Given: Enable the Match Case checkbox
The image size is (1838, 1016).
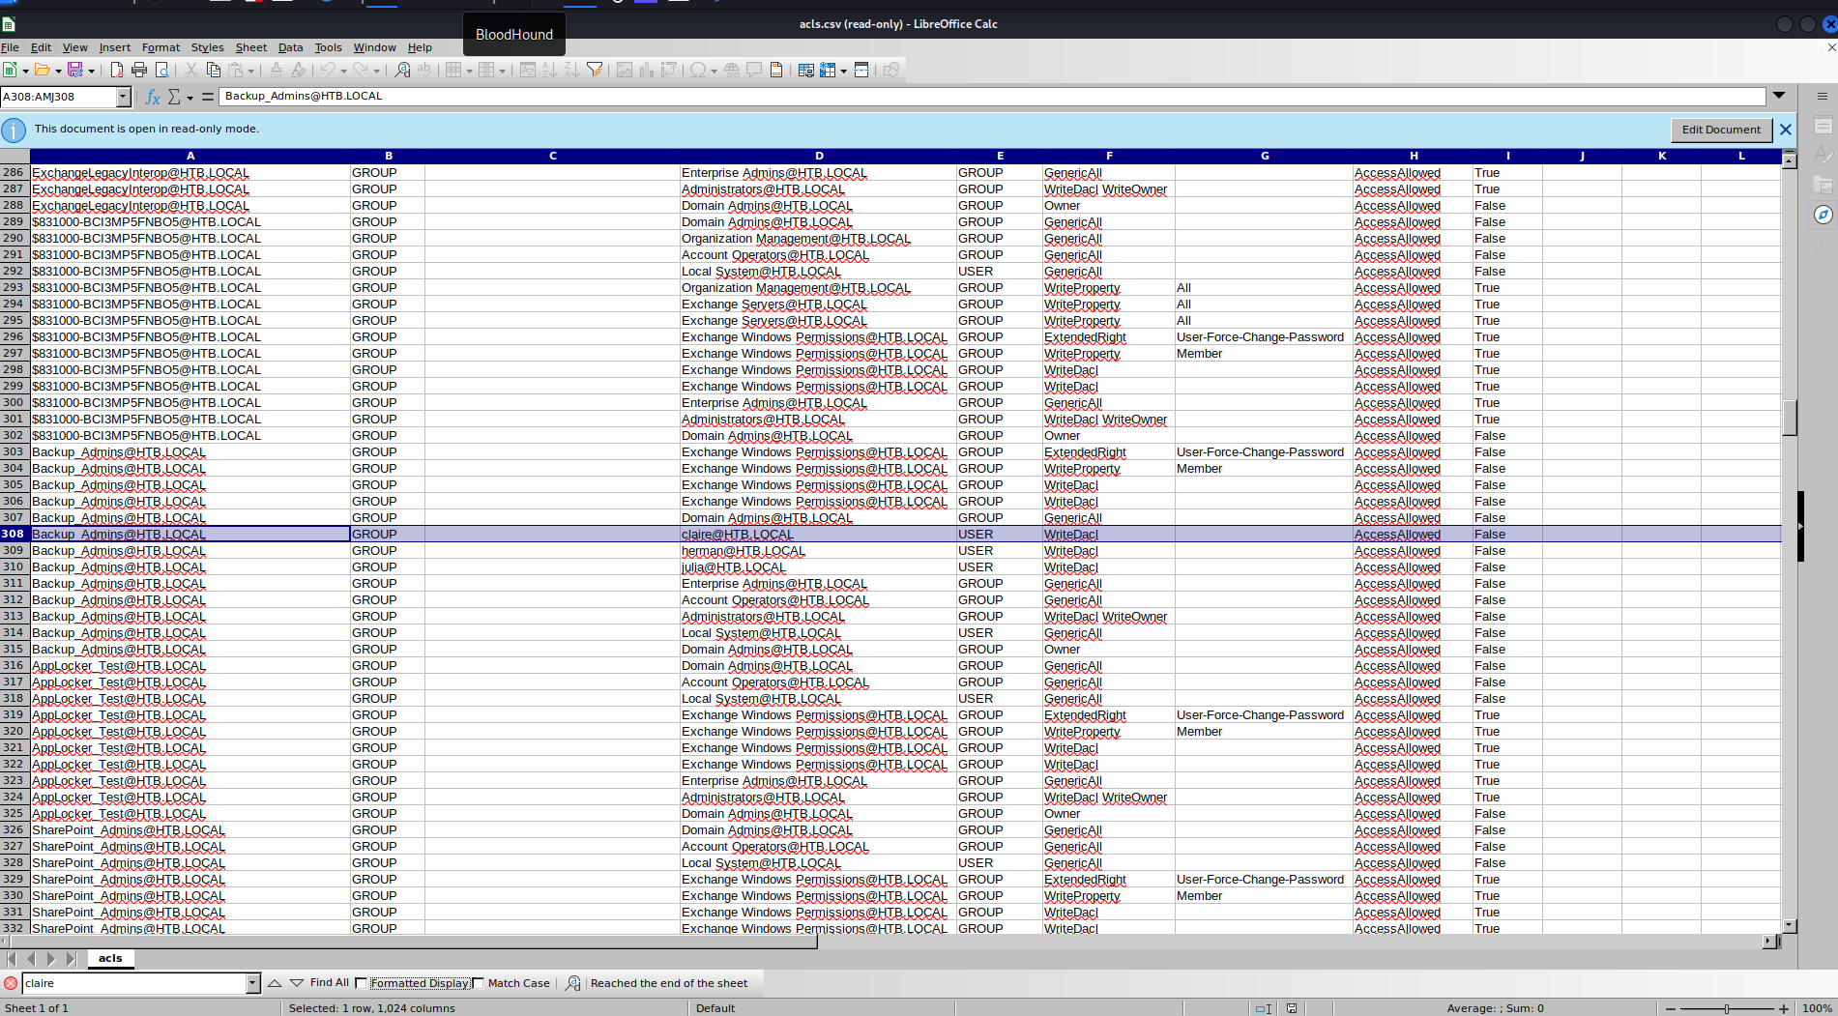Looking at the screenshot, I should click(479, 983).
